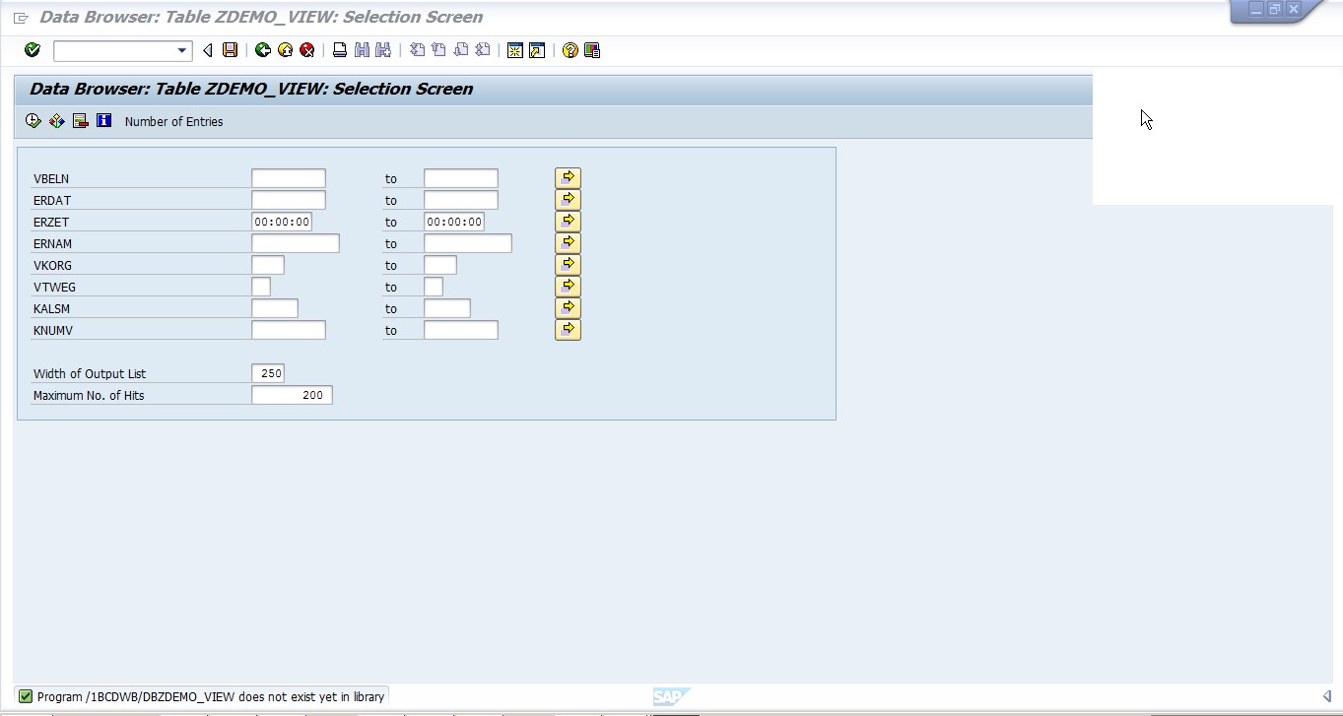The width and height of the screenshot is (1343, 716).
Task: Open the Get Variant icon
Action: click(x=56, y=120)
